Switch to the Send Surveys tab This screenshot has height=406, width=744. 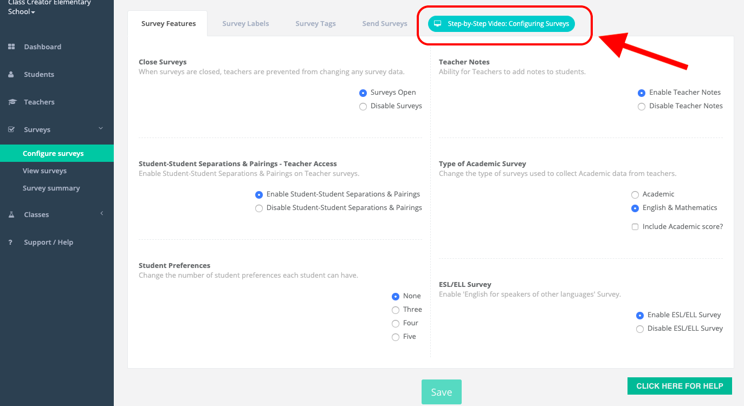385,24
